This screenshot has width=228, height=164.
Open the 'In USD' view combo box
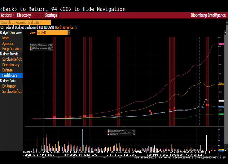tap(52, 32)
